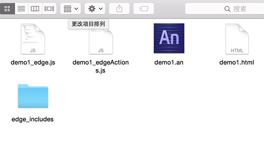Select the demo1.html file icon
This screenshot has height=166, width=264.
(x=237, y=39)
